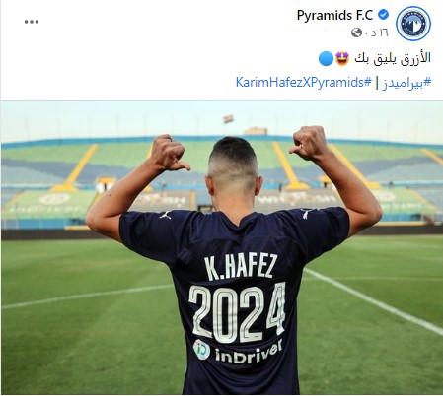Click the blue verified badge icon
Viewport: 443px width, 396px height.
click(383, 15)
